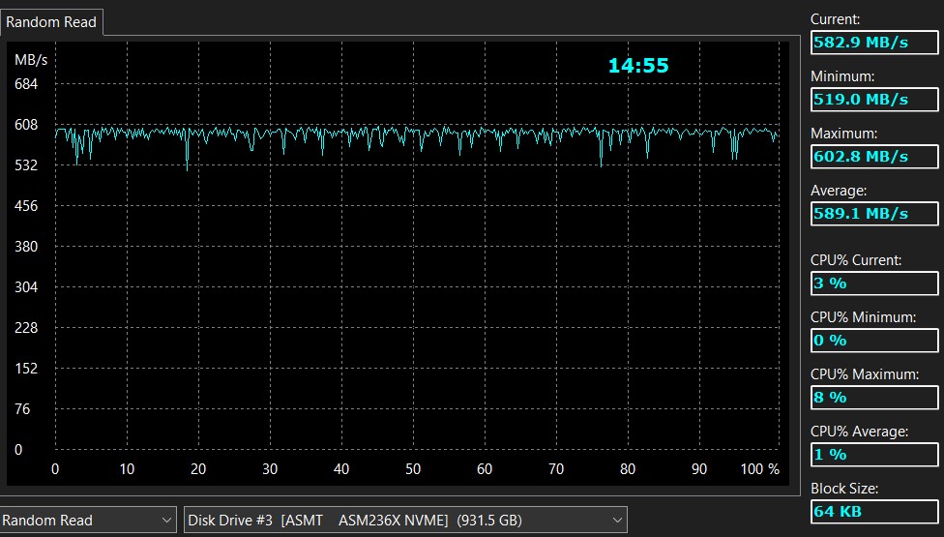Screen dimensions: 944x537
Task: Click the arrow on the disk drive combo box
Action: pos(616,521)
